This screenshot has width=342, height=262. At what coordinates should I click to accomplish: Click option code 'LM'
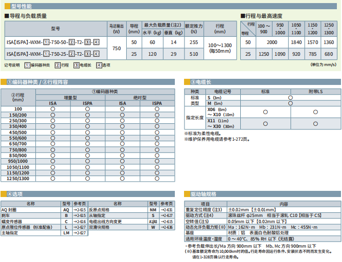66,233
